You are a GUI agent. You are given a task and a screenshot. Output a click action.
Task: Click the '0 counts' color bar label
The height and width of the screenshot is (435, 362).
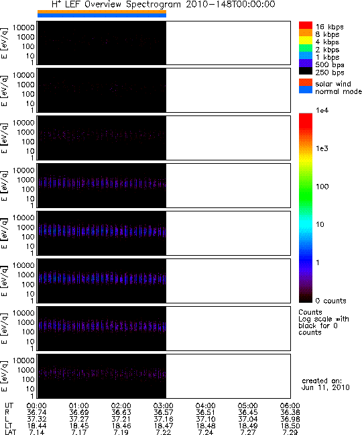(331, 301)
